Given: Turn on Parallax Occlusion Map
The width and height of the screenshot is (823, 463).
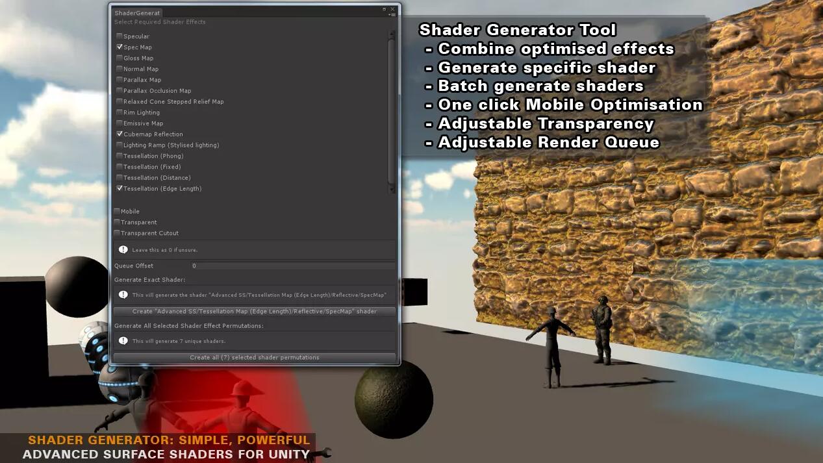Looking at the screenshot, I should click(120, 91).
